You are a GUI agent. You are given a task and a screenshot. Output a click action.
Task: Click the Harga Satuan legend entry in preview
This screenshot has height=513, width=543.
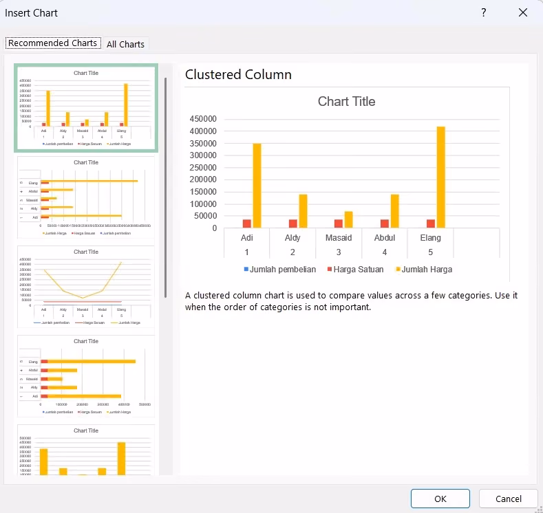point(355,270)
